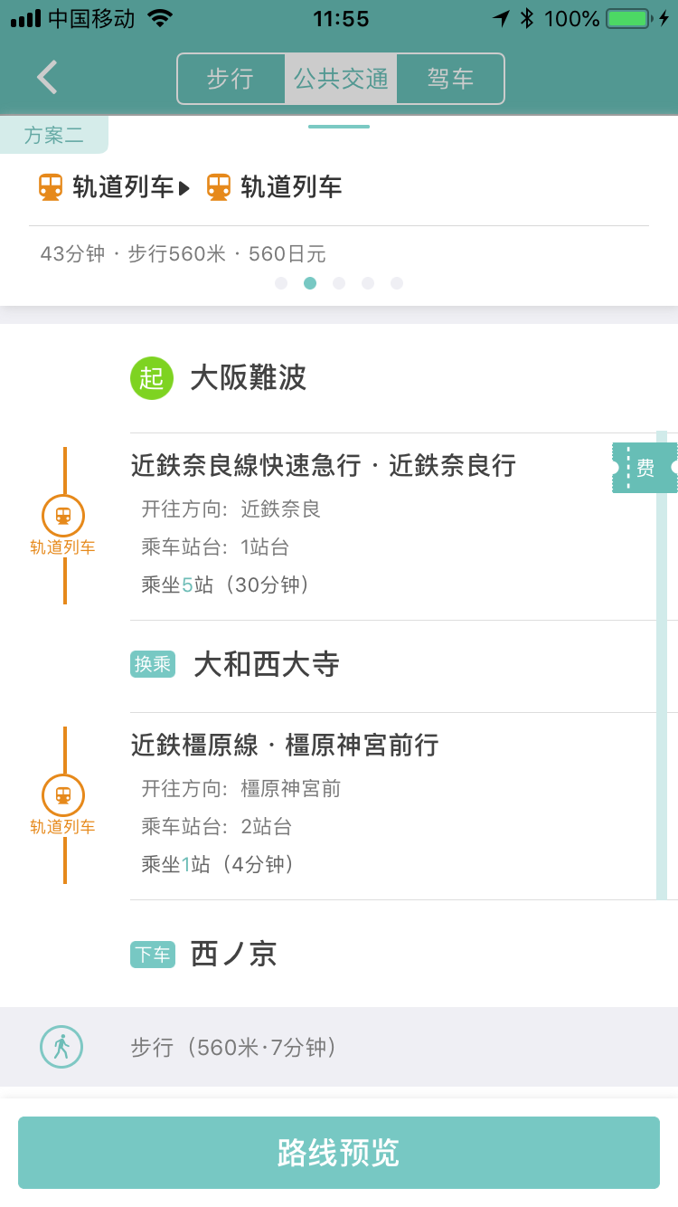Tap the green 起 start marker icon

[x=152, y=378]
